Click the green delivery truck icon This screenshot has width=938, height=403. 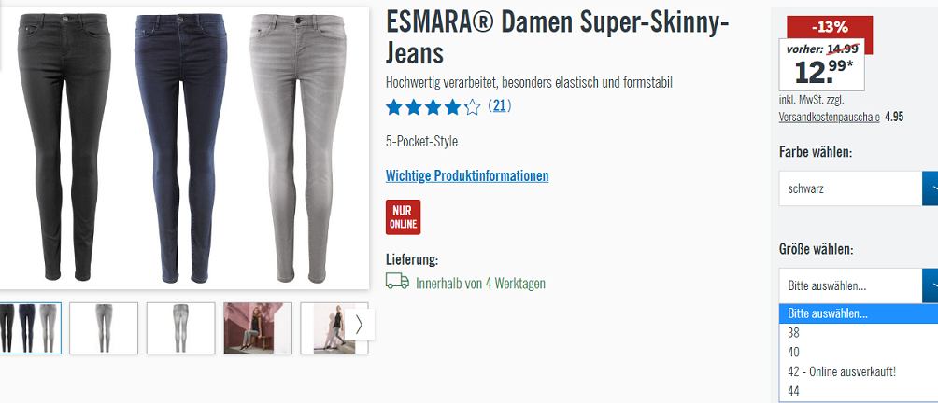pyautogui.click(x=397, y=281)
